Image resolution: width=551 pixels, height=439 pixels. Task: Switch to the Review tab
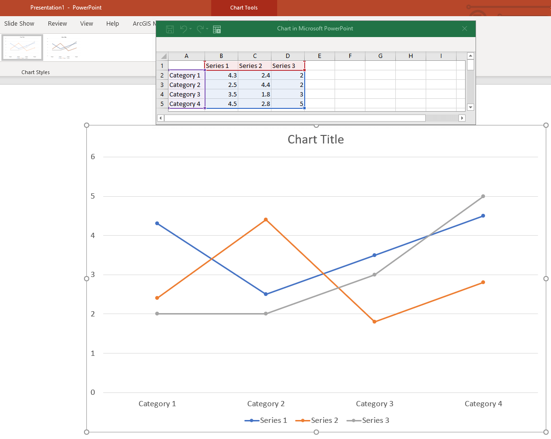point(57,23)
